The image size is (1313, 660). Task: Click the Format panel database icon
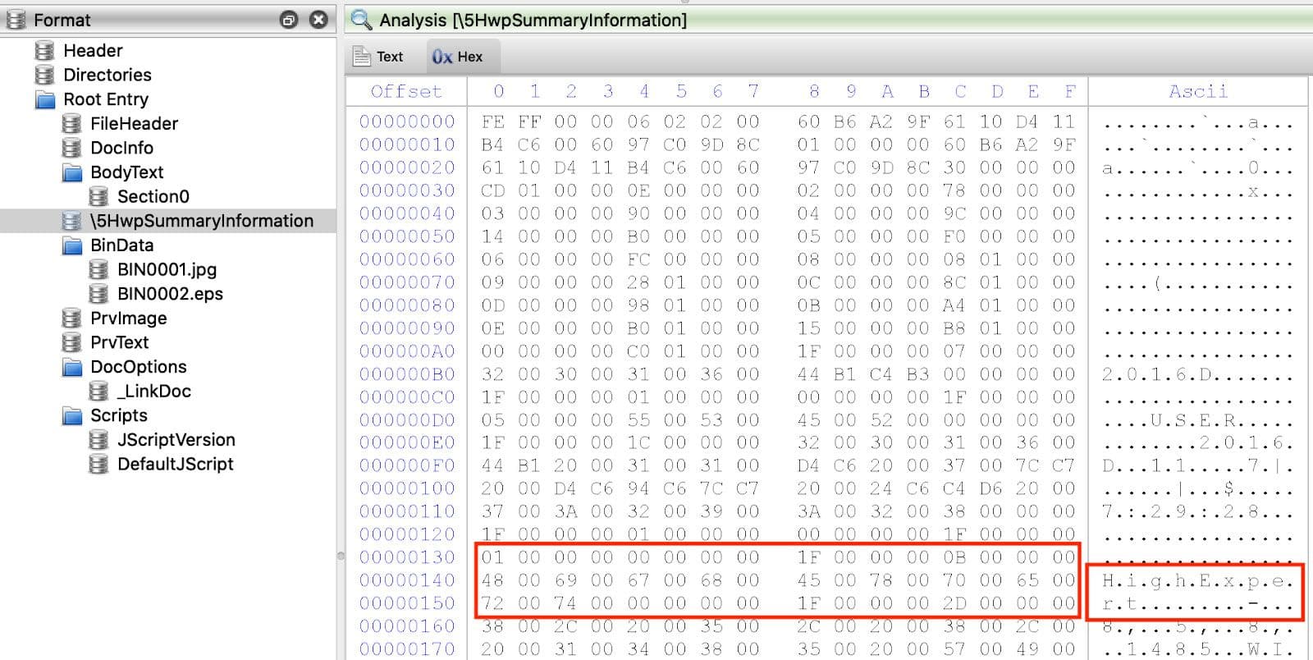pyautogui.click(x=16, y=20)
